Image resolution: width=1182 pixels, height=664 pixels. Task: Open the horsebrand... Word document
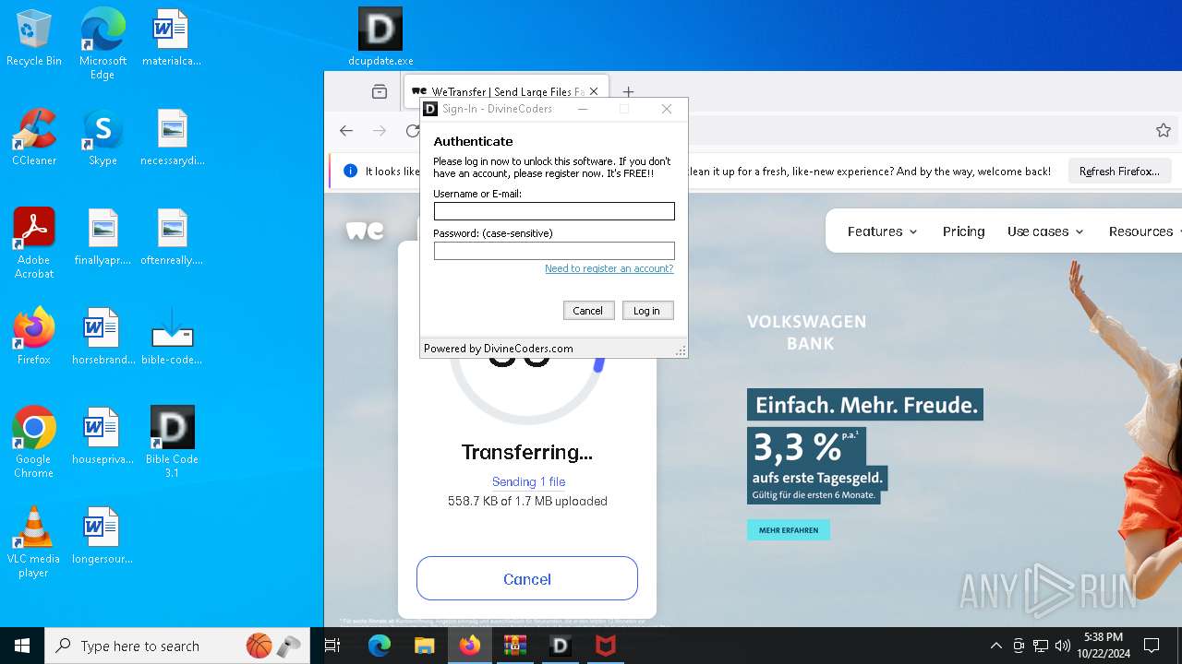pos(103,338)
